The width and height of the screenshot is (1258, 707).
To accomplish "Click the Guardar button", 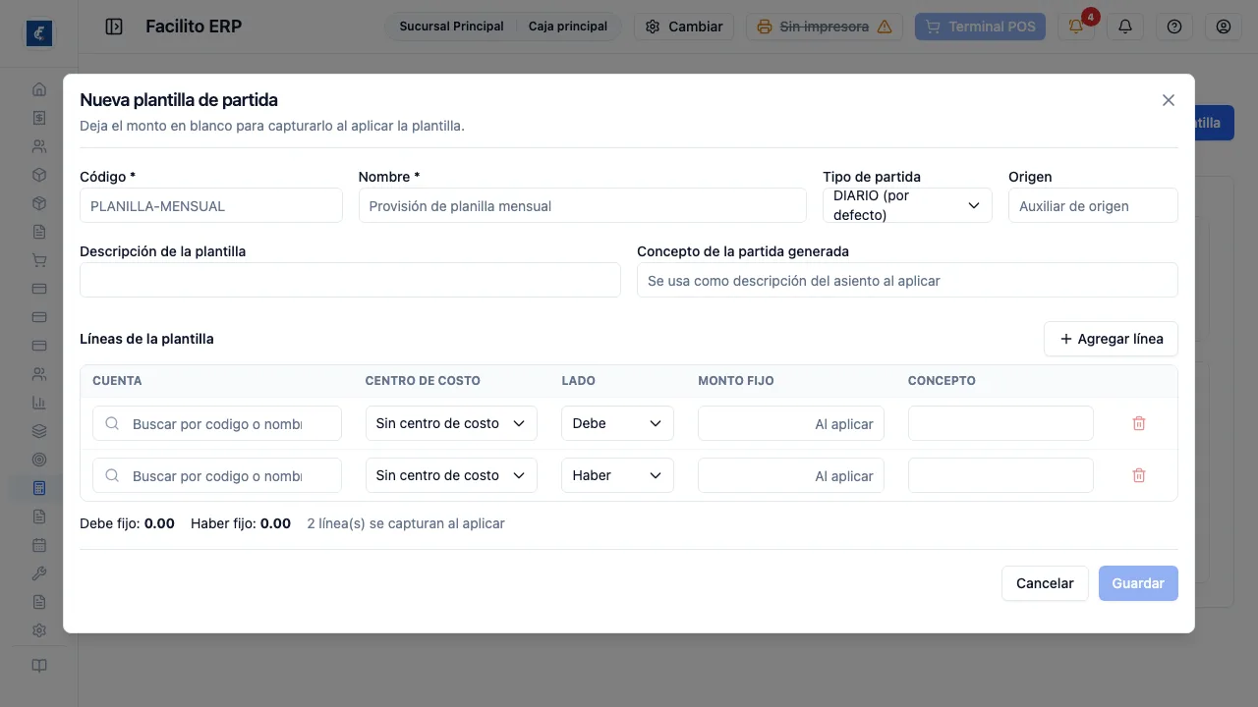I will pos(1138,583).
